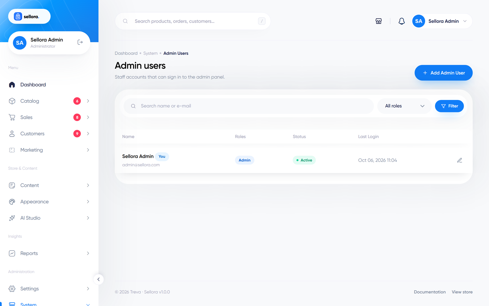This screenshot has height=306, width=489.
Task: Expand the Appearance menu chevron
Action: [x=88, y=202]
